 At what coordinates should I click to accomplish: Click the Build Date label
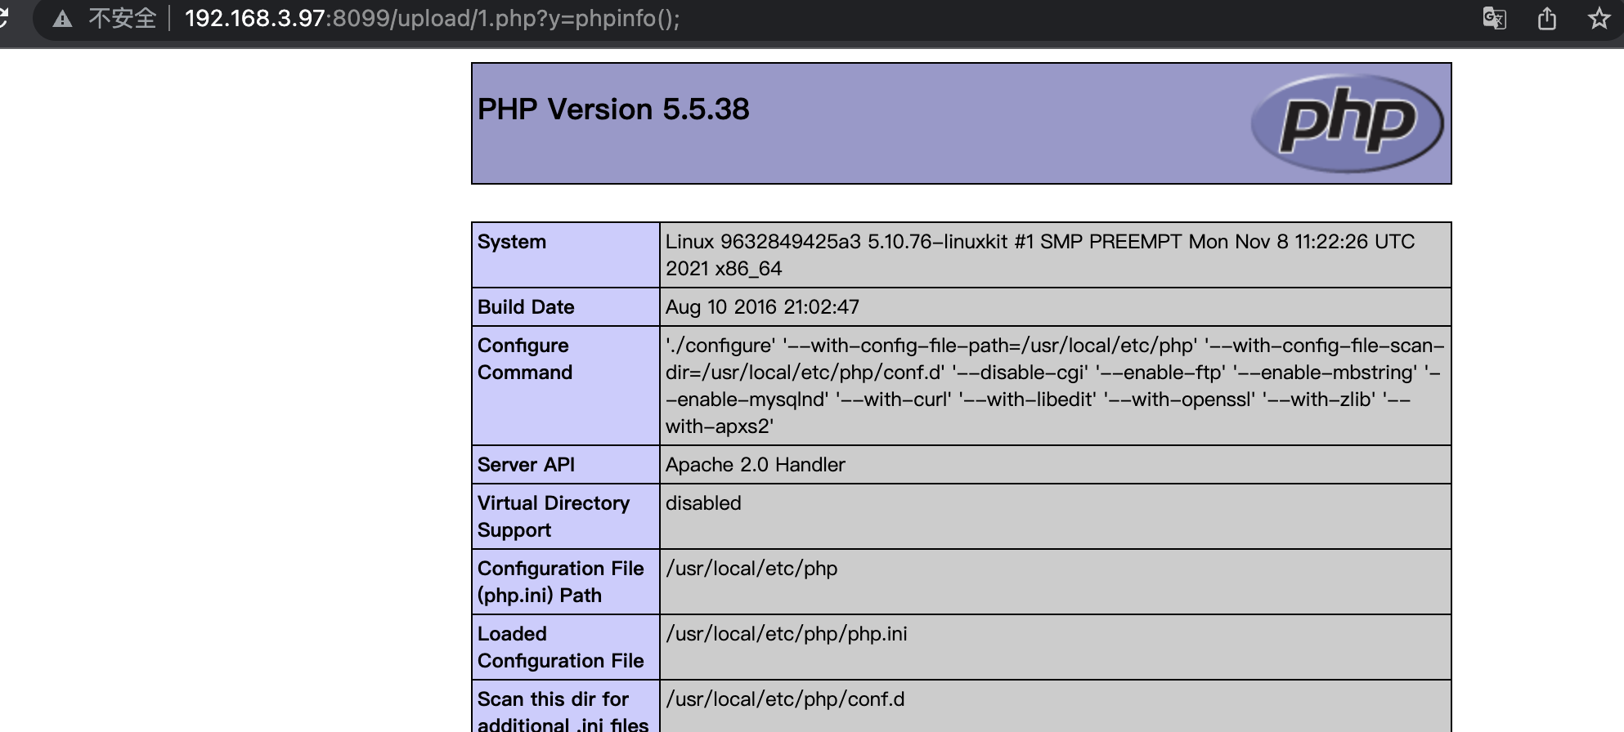click(x=526, y=307)
